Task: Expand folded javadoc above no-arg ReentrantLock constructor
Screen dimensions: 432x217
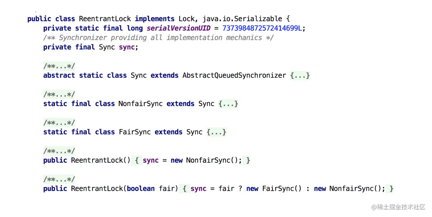Action: point(59,151)
